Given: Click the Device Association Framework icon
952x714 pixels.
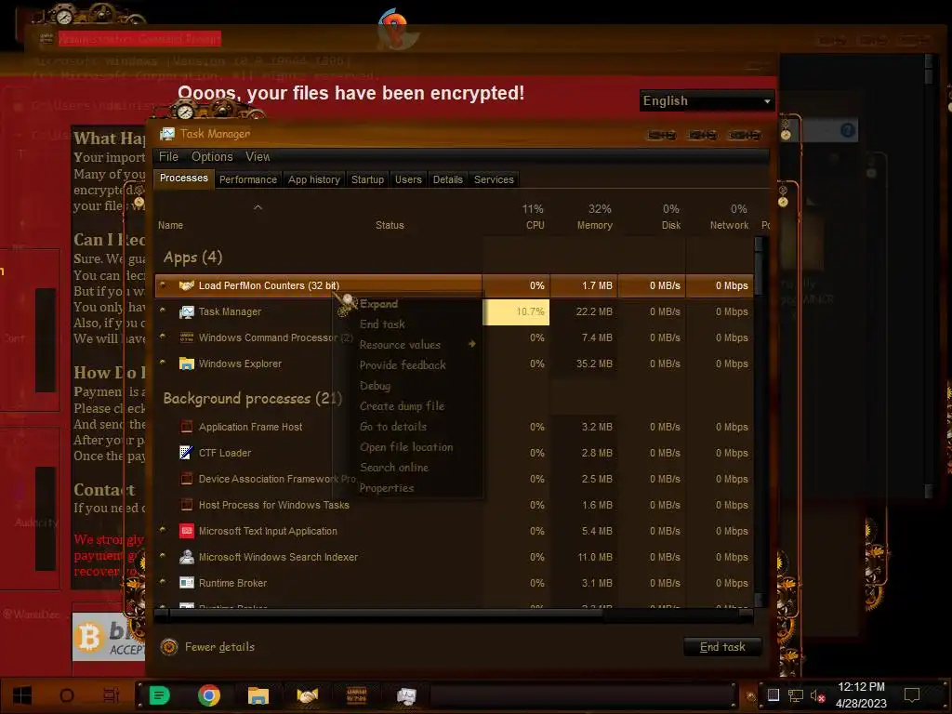Looking at the screenshot, I should pos(186,479).
